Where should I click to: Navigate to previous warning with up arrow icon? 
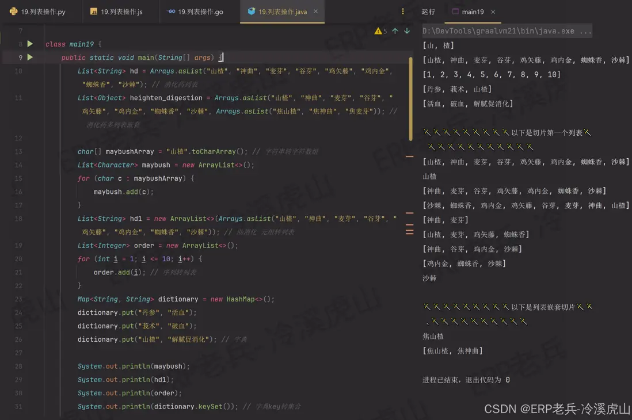394,31
